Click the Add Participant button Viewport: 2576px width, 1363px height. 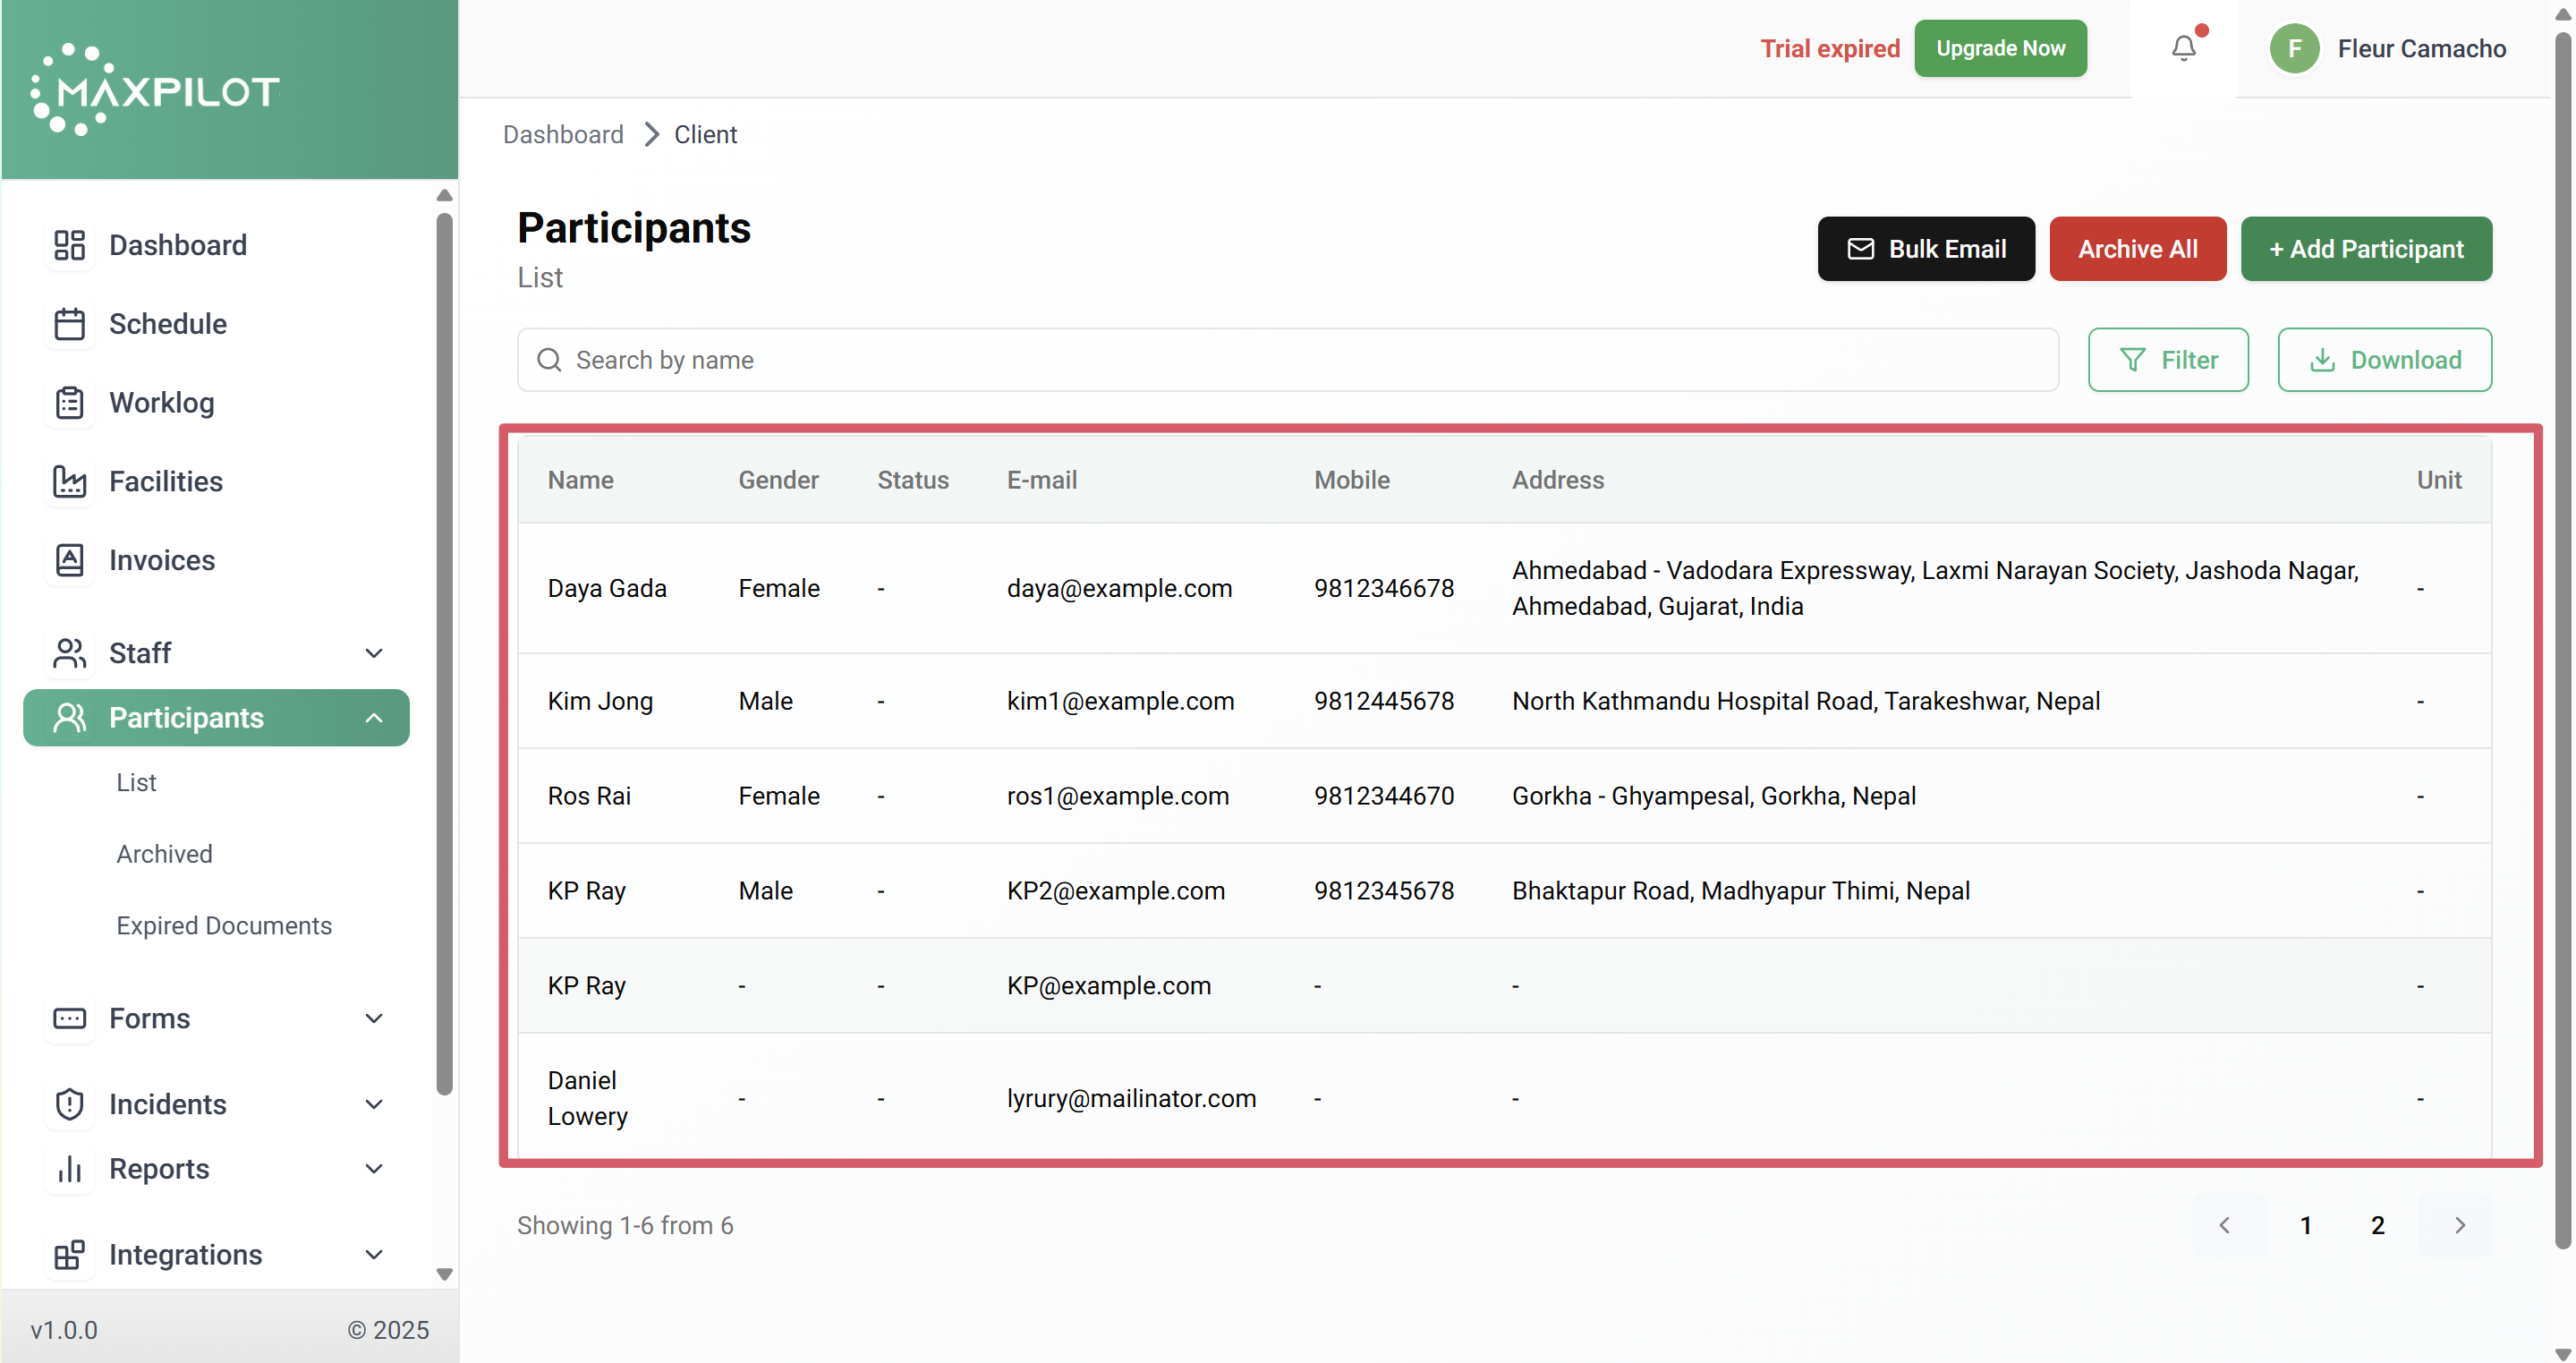2365,249
